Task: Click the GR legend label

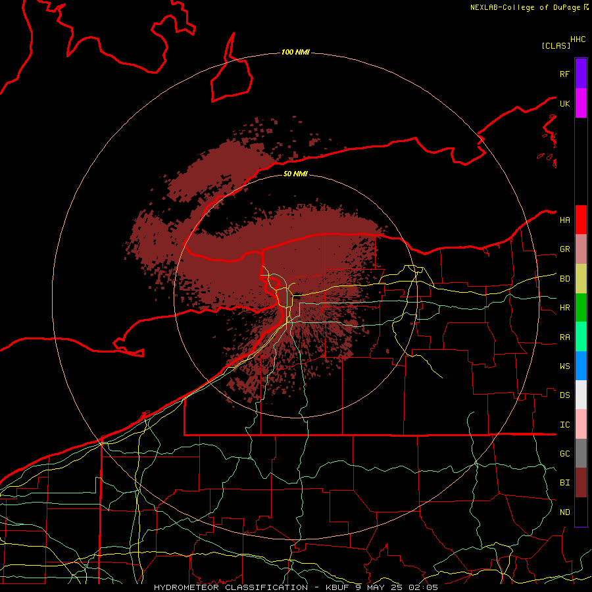Action: (x=565, y=249)
